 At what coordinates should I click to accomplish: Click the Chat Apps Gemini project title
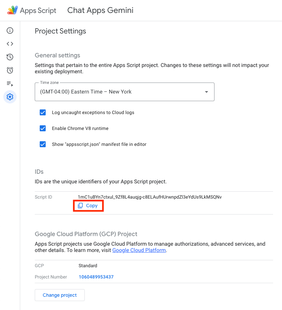[100, 10]
